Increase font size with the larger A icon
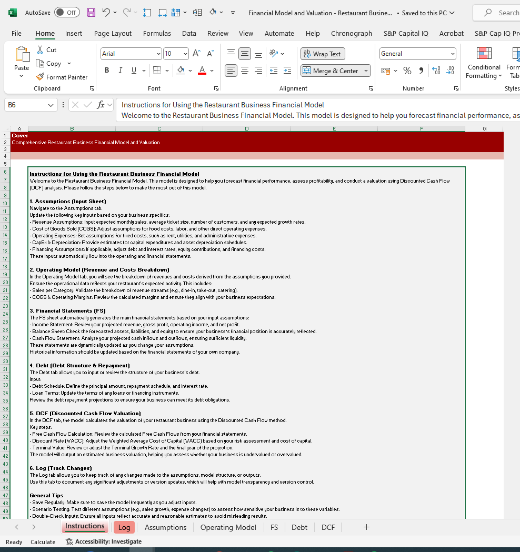This screenshot has height=552, width=520. pyautogui.click(x=196, y=54)
